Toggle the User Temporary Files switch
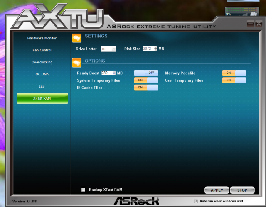The height and width of the screenshot is (207, 266). (x=234, y=80)
